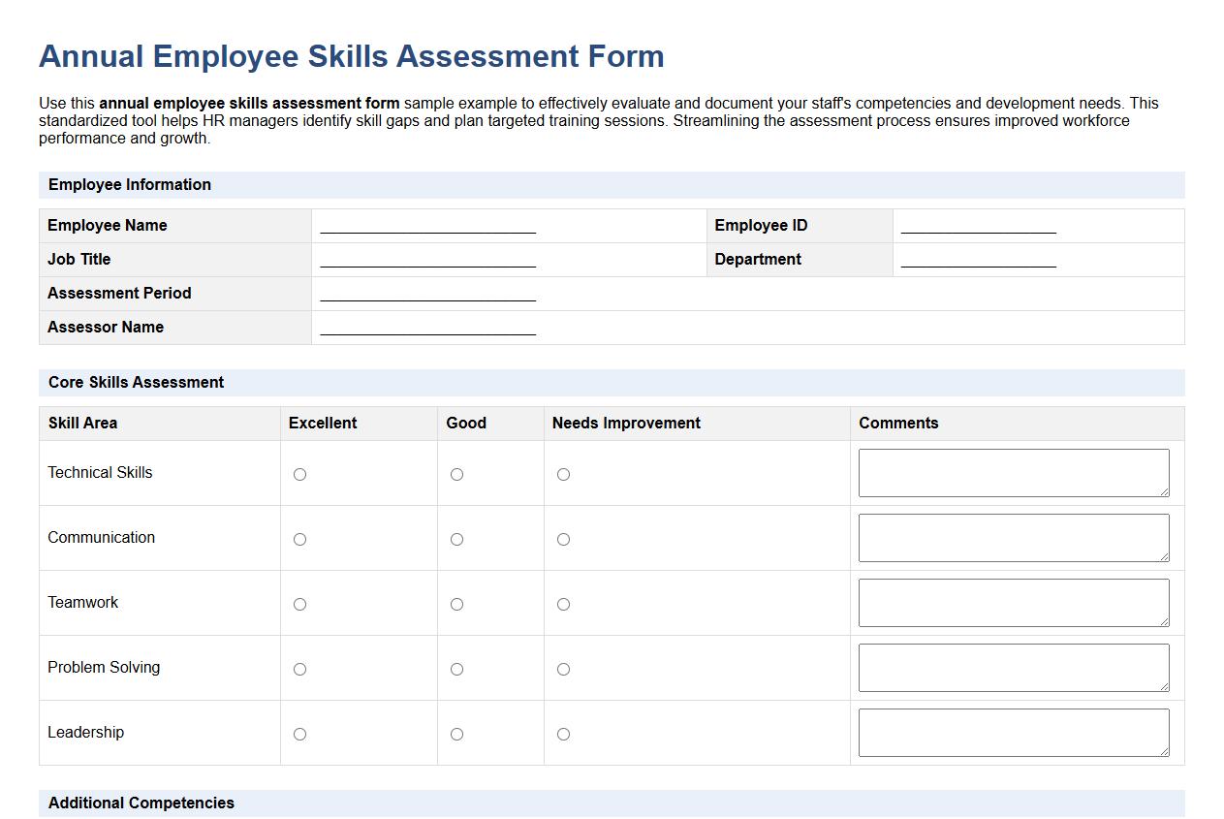Viewport: 1224px width, 819px height.
Task: Click the Comments box for Communication
Action: pyautogui.click(x=1013, y=537)
